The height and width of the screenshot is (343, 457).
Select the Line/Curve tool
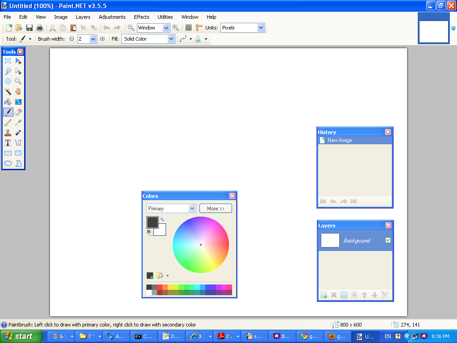pos(18,143)
